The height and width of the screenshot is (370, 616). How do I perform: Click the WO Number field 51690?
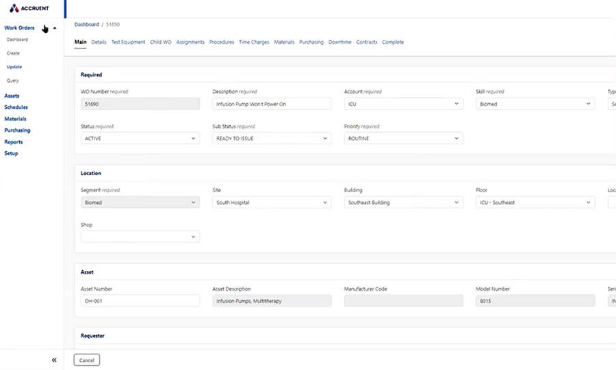(140, 104)
